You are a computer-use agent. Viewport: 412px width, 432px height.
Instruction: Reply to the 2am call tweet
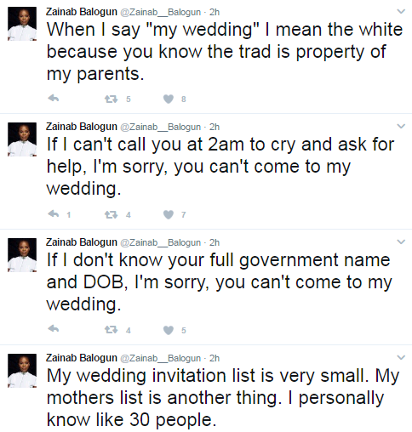point(54,214)
